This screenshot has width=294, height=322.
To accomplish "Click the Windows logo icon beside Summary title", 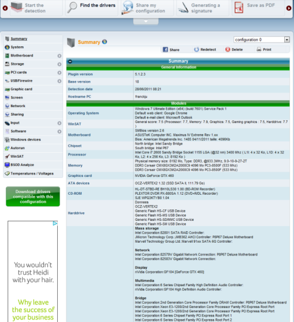I will pyautogui.click(x=105, y=42).
